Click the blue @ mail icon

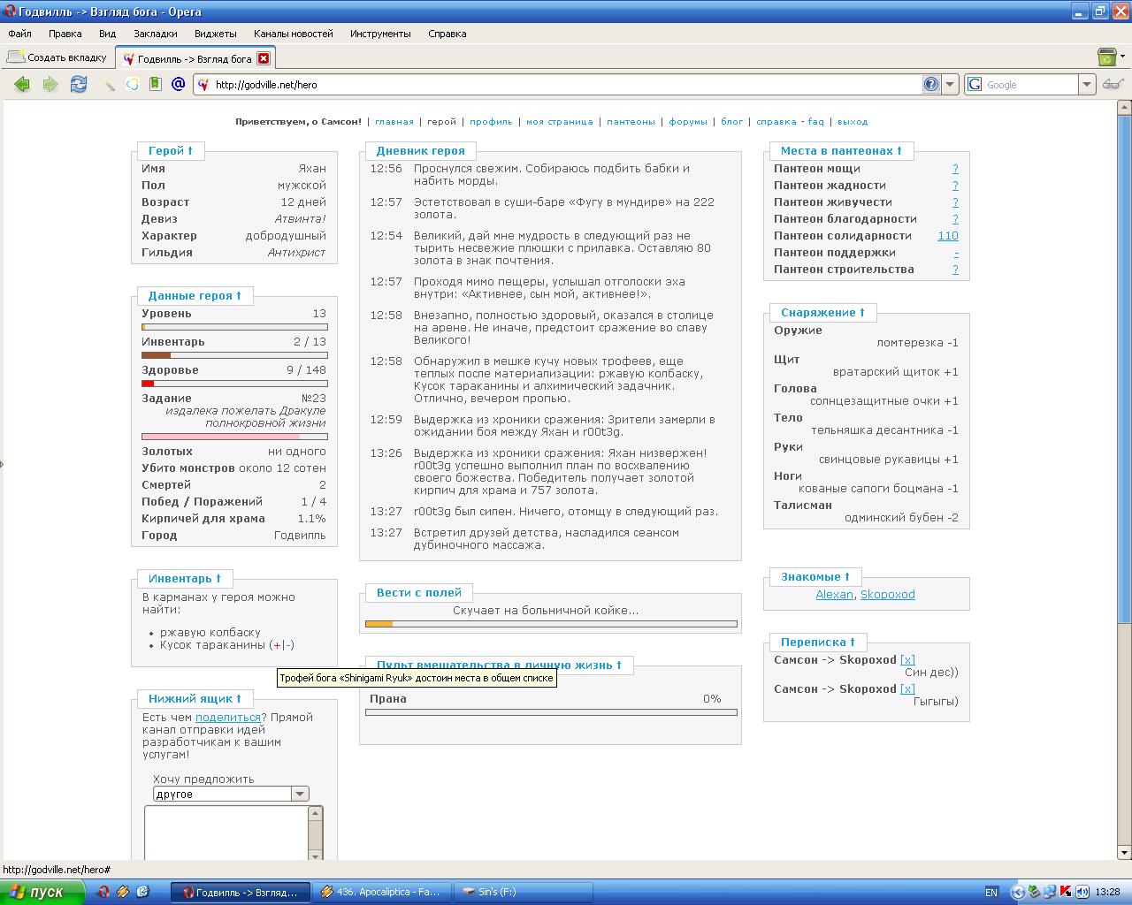[178, 84]
